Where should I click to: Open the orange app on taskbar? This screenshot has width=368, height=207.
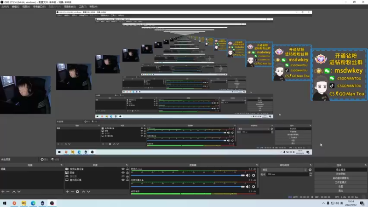pos(14,203)
